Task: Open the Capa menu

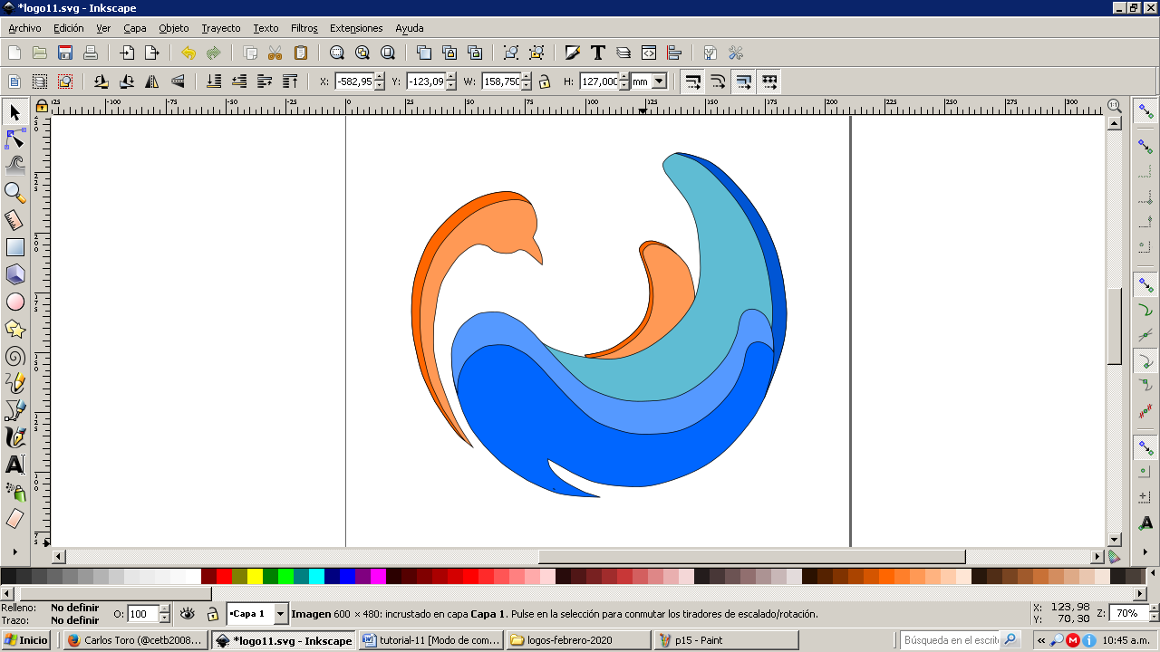Action: coord(135,28)
